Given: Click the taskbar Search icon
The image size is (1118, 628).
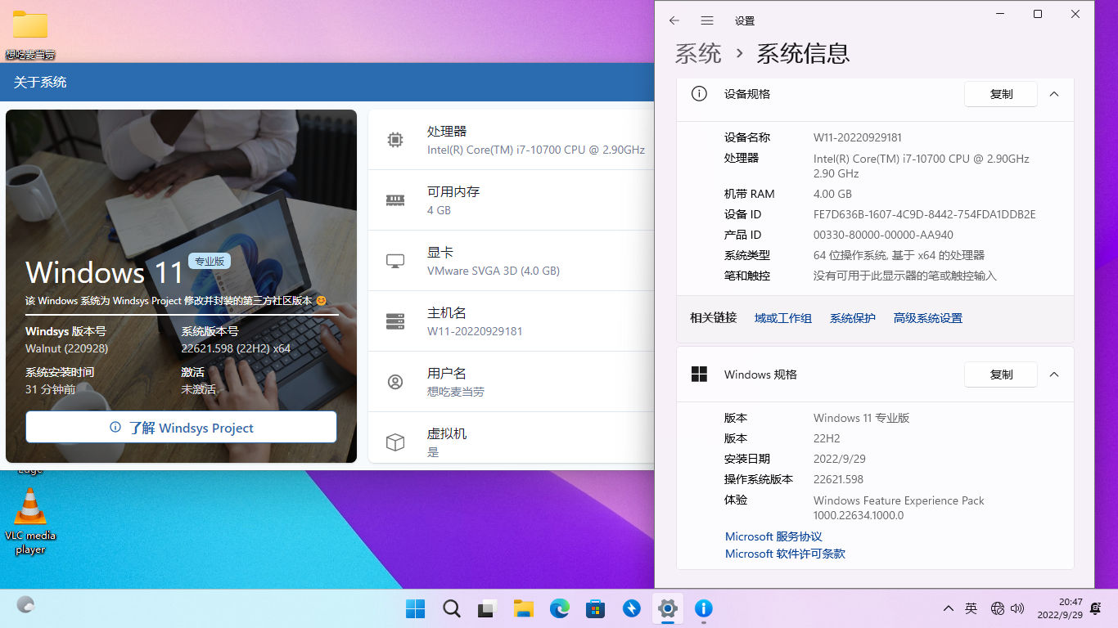Looking at the screenshot, I should 452,608.
